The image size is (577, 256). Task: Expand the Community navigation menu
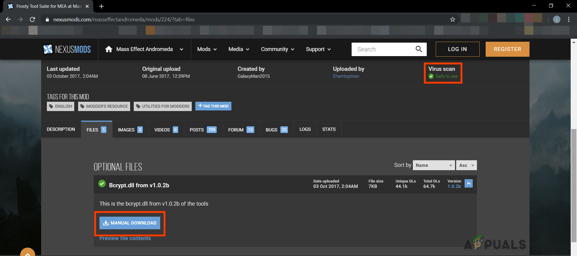pyautogui.click(x=277, y=49)
